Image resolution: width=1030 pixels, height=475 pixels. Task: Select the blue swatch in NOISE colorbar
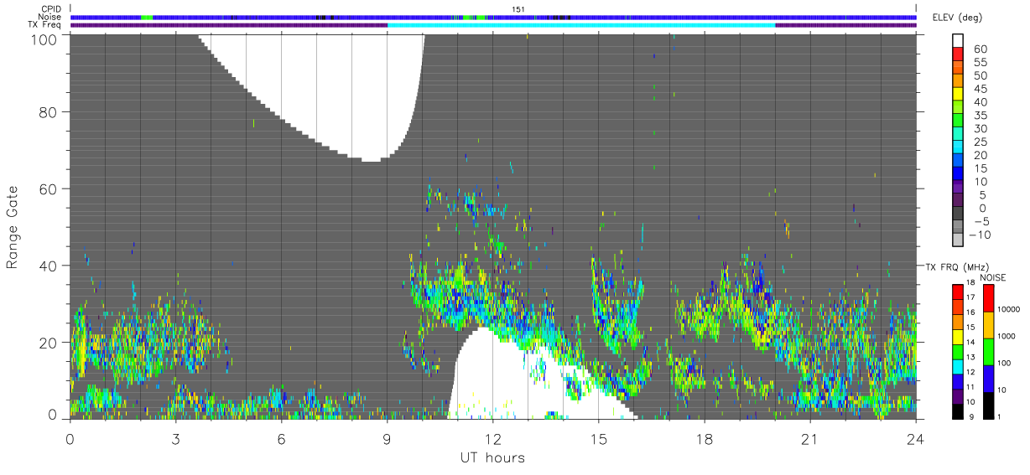989,378
